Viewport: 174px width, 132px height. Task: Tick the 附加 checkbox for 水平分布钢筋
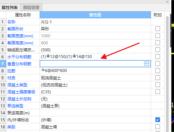pyautogui.click(x=158, y=57)
